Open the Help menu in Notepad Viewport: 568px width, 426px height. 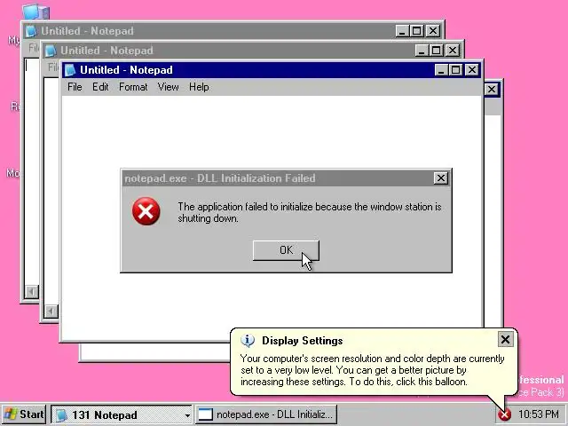click(x=199, y=87)
